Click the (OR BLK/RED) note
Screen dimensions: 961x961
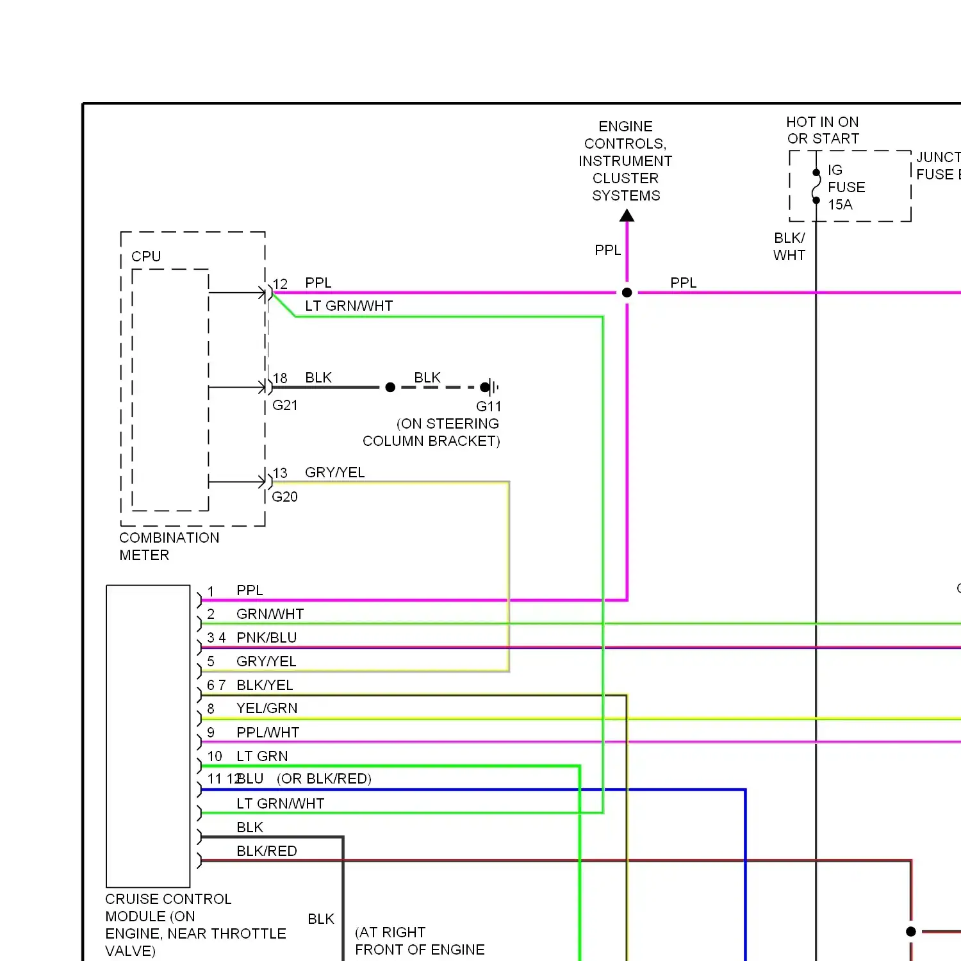324,778
